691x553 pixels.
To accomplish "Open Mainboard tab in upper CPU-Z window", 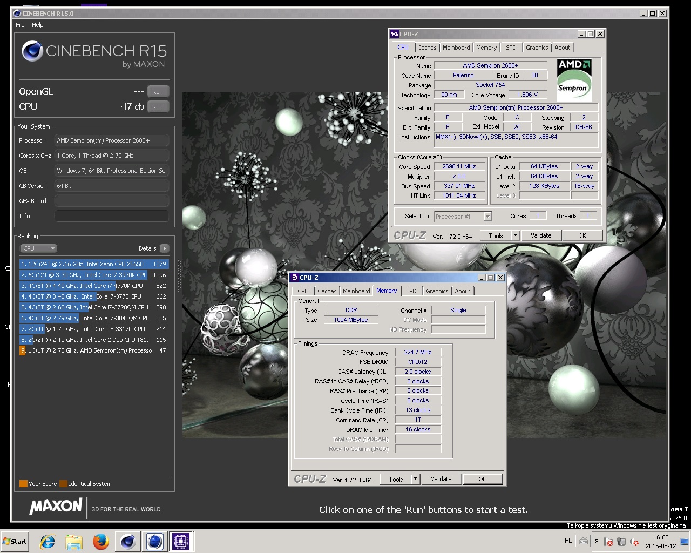I will click(456, 48).
